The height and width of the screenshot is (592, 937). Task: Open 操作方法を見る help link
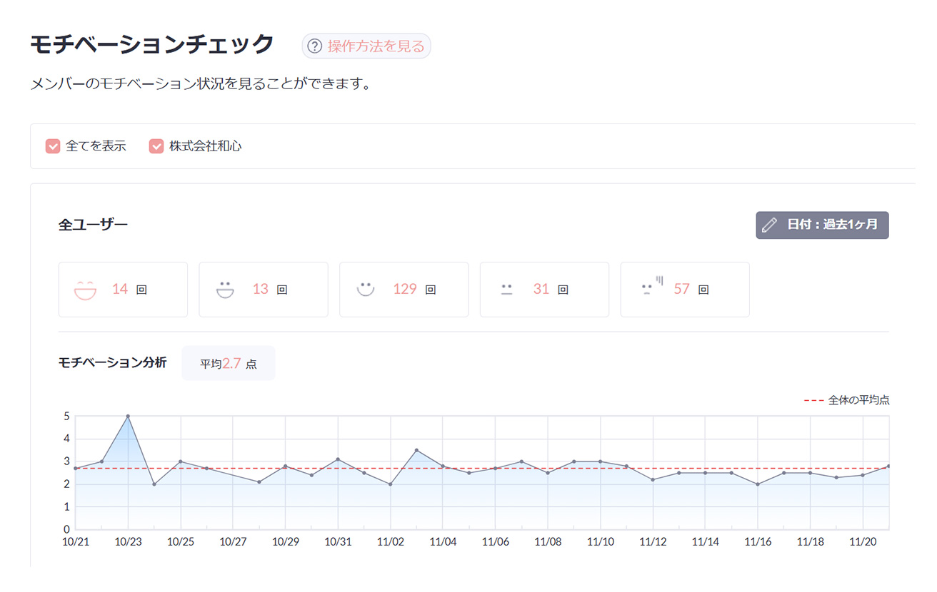[x=376, y=47]
